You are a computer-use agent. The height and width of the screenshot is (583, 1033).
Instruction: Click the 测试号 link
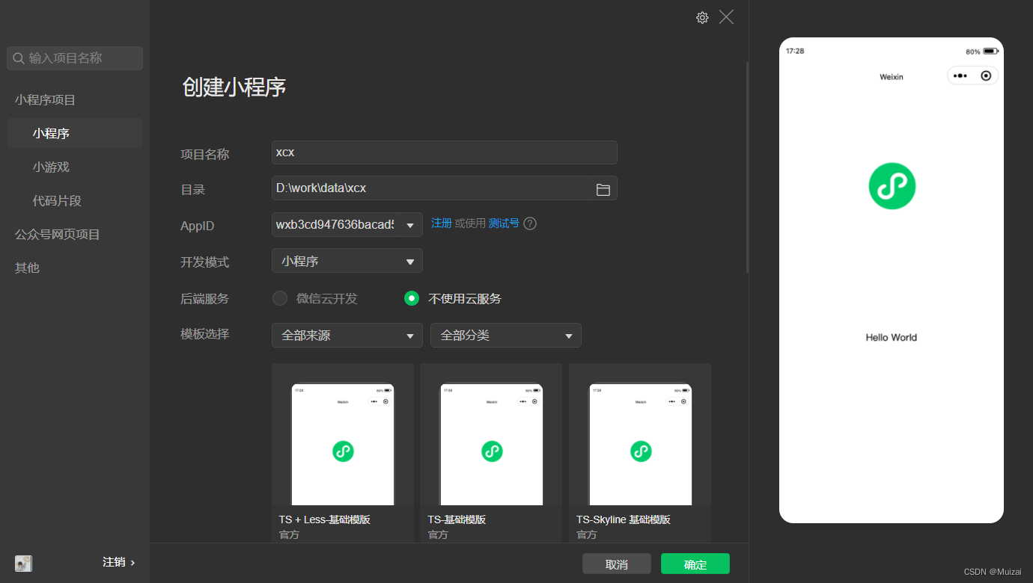click(504, 223)
